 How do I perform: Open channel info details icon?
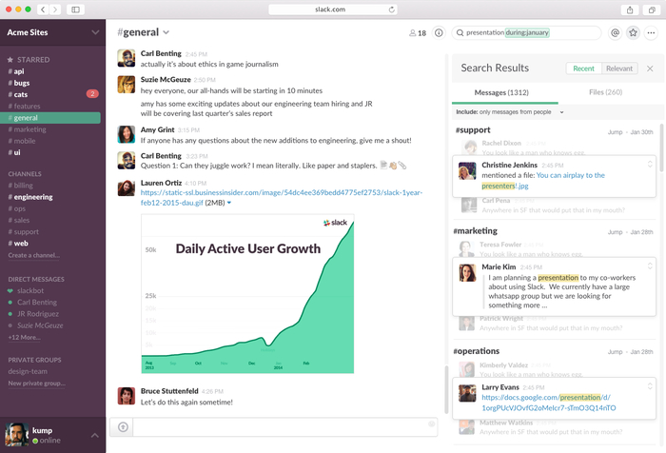pos(438,32)
